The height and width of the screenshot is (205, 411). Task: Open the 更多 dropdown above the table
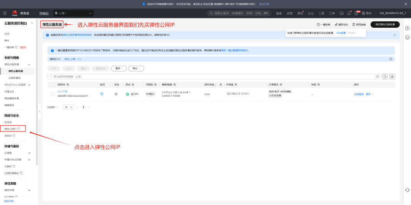tap(119, 68)
